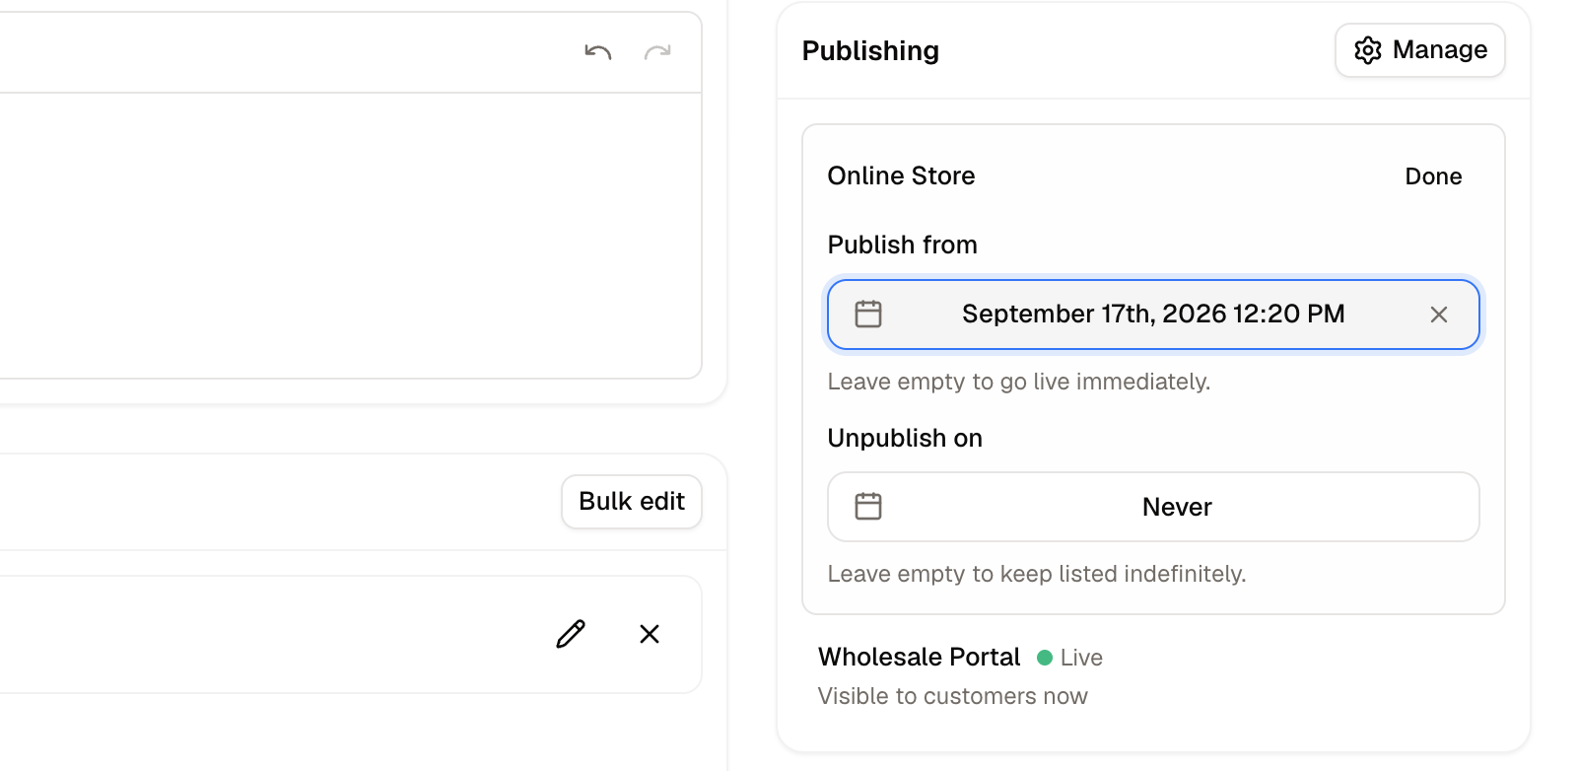Click the Publish from label
The height and width of the screenshot is (771, 1579).
[902, 245]
